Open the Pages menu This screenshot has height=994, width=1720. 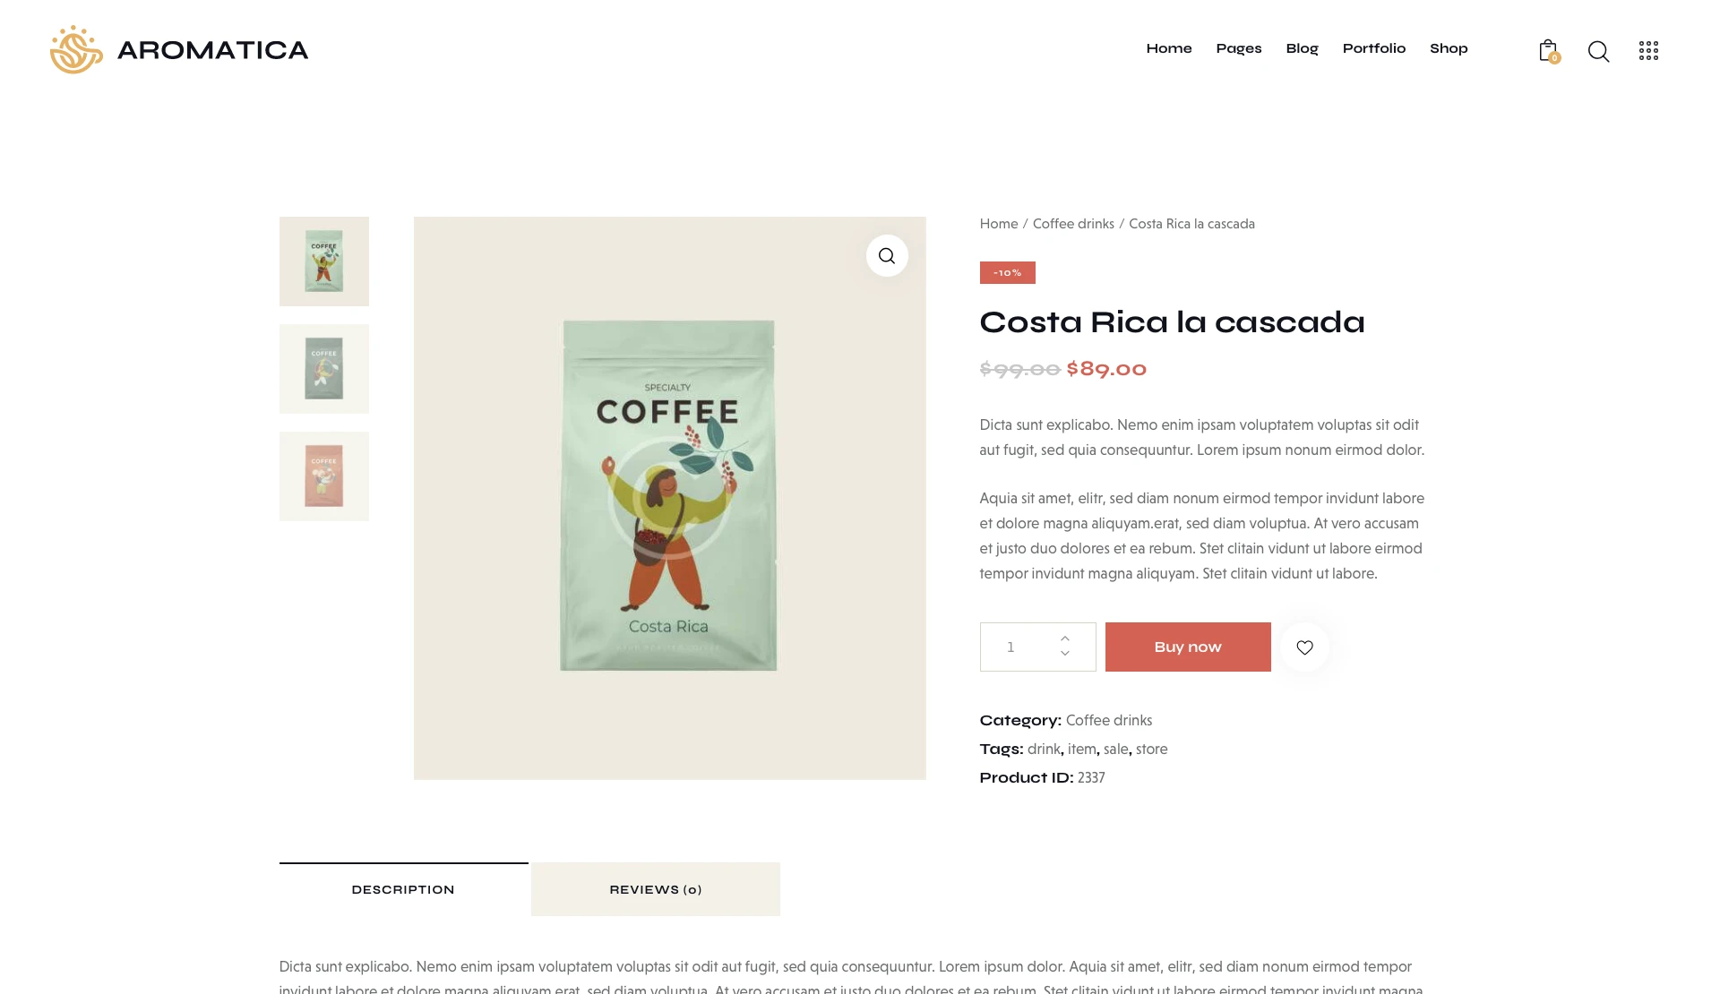point(1239,48)
